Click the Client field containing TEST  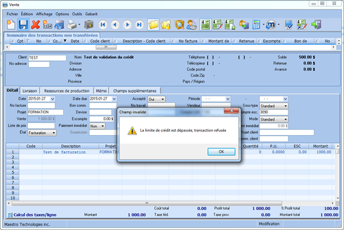click(47, 58)
